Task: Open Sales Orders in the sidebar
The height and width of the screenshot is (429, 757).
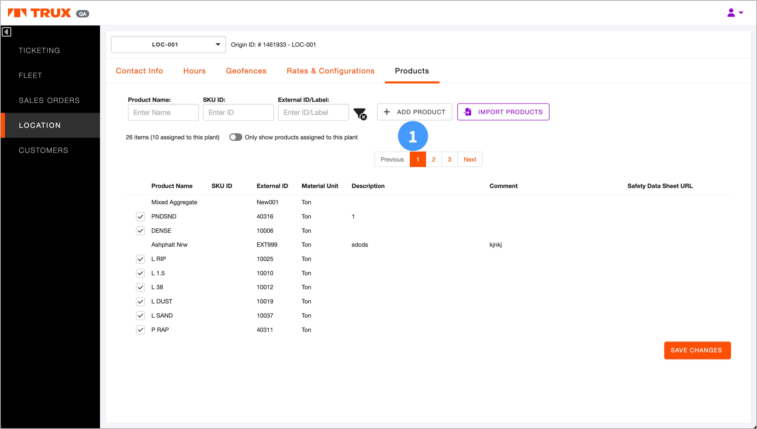Action: click(49, 100)
